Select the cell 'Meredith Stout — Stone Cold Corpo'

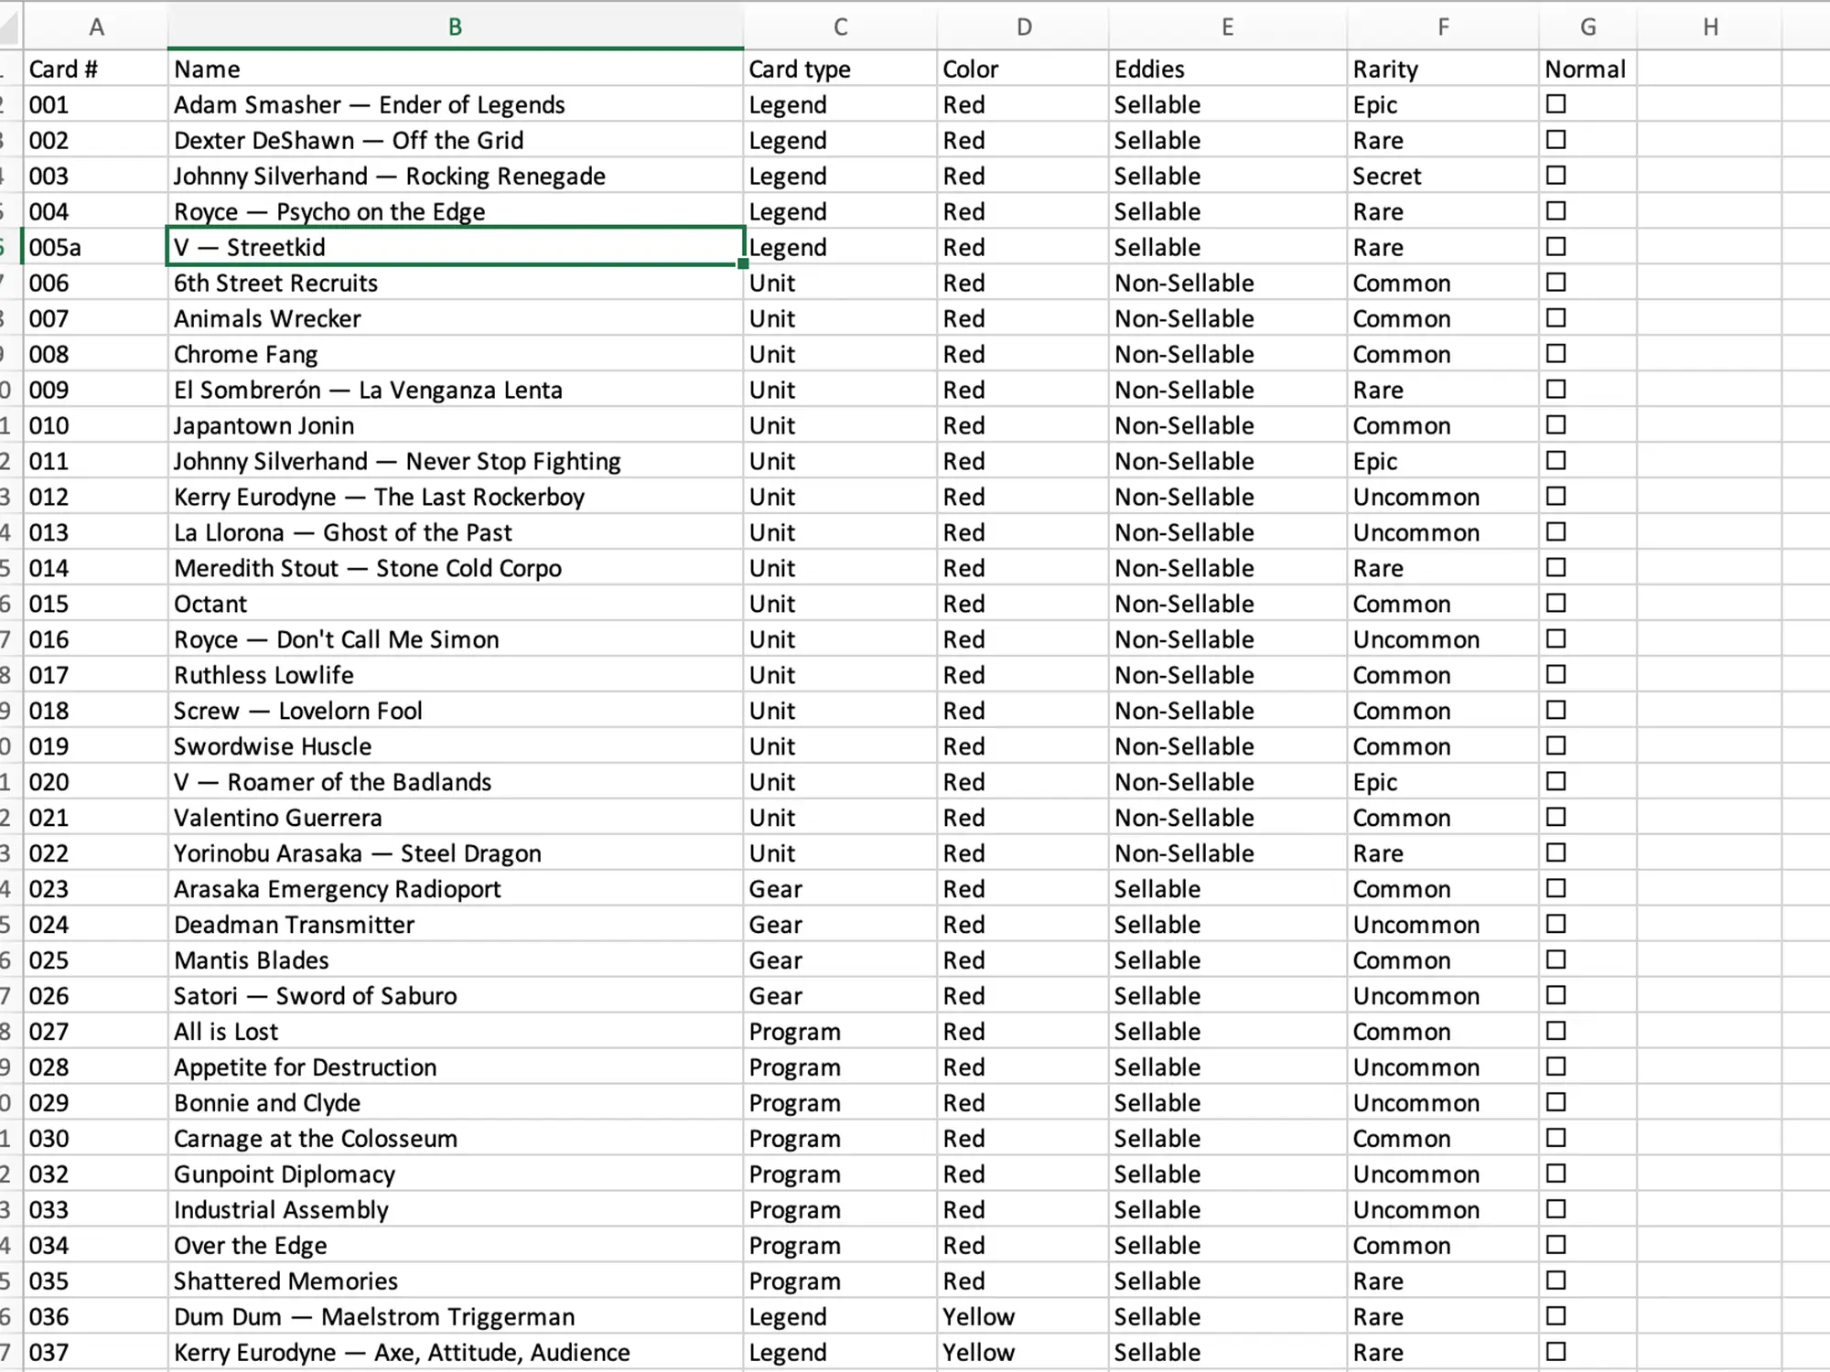point(456,568)
